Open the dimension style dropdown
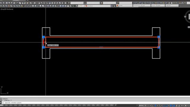Viewport: 190px width, 107px height. tap(93, 3)
